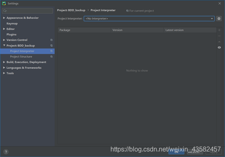
Task: Expand Appearance & Behavior section
Action: pyautogui.click(x=4, y=18)
